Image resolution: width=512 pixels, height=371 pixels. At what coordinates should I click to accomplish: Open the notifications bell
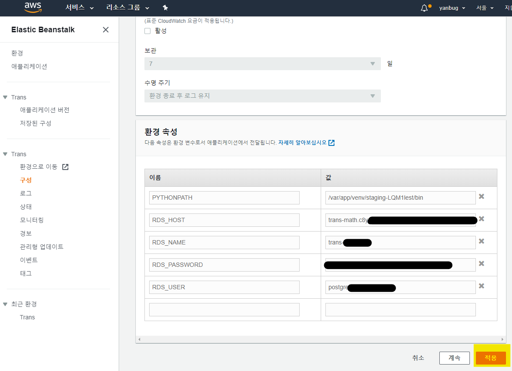coord(424,7)
